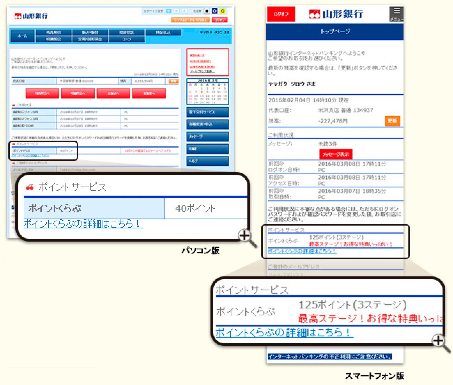The height and width of the screenshot is (385, 453).
Task: Click the パソコン版 caption below PC screenshot
Action: [200, 250]
